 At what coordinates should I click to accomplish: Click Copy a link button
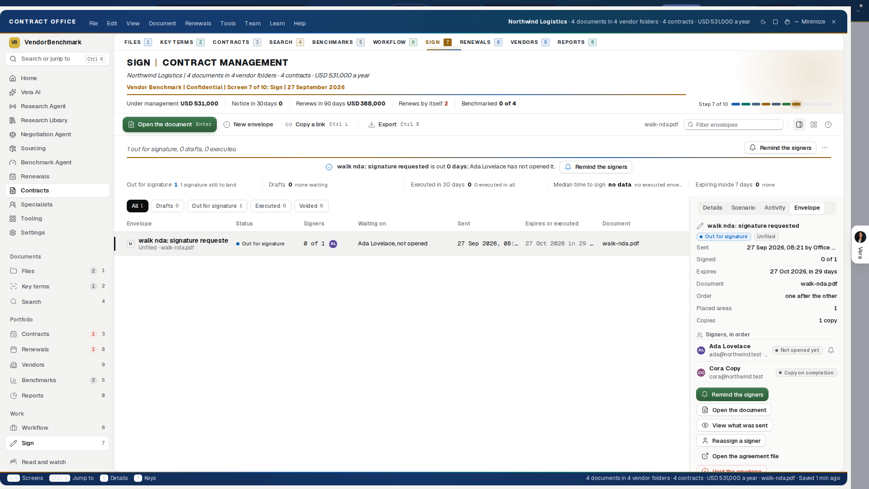[317, 125]
